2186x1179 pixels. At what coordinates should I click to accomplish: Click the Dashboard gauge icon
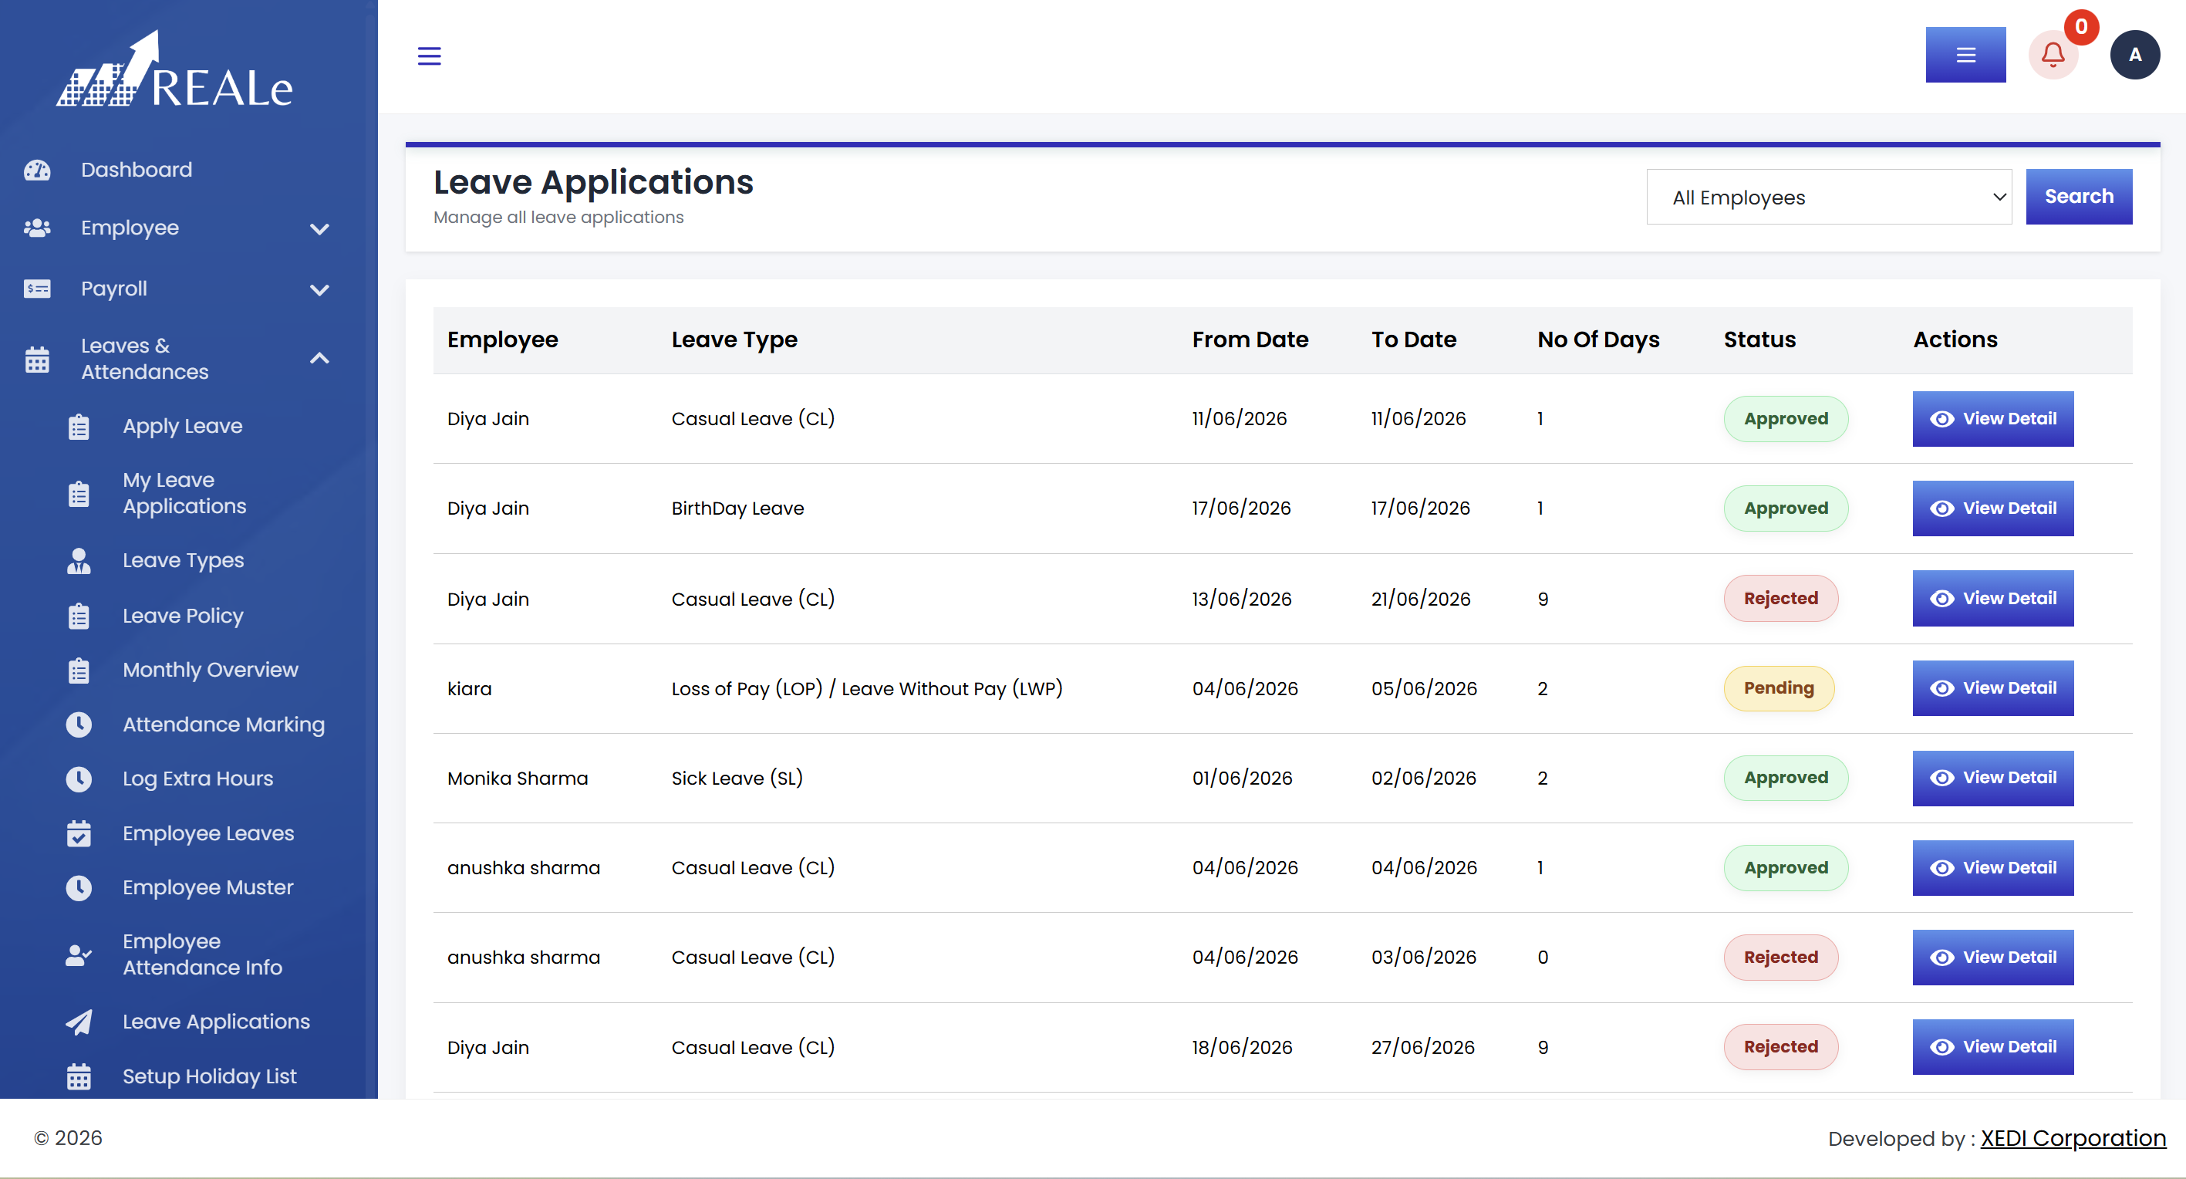[37, 170]
